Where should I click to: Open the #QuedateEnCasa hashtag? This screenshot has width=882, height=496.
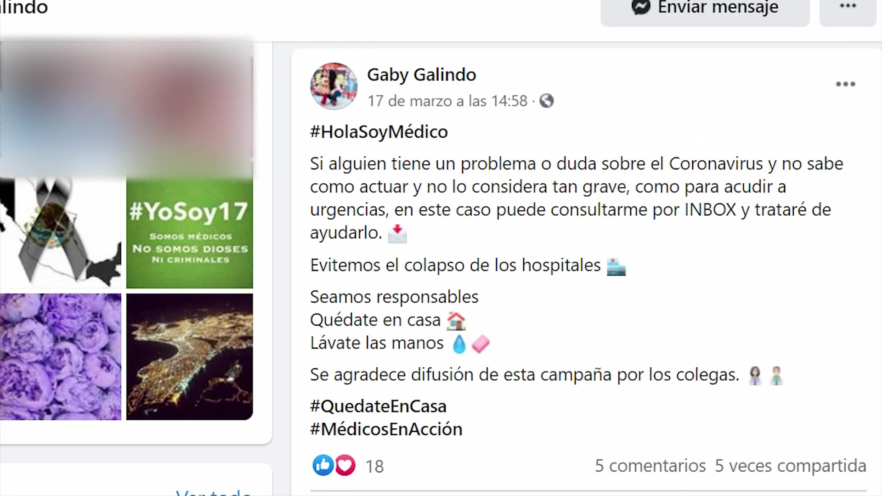tap(378, 406)
